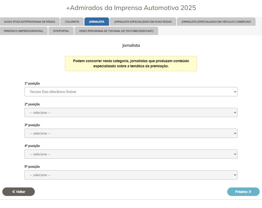
Task: Click the Voltar button
Action: (19, 192)
